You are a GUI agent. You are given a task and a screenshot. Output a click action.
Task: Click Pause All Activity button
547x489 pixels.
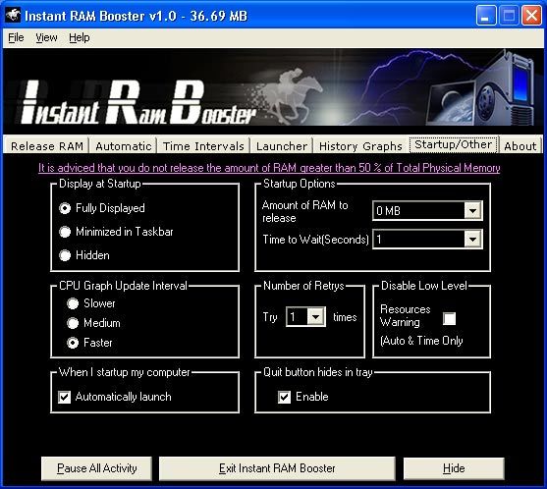pos(96,468)
